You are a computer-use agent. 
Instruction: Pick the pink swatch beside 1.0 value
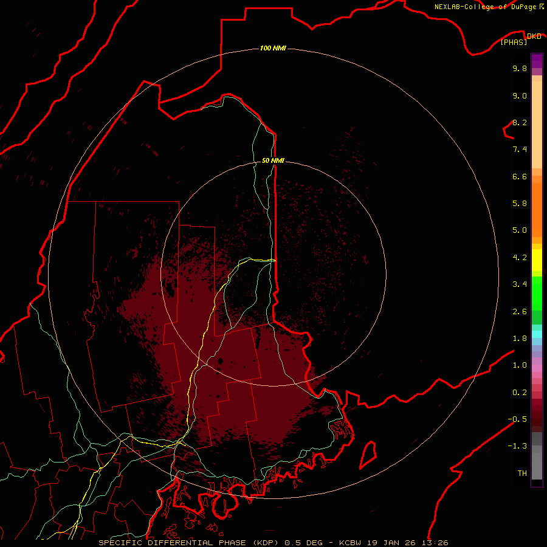(x=537, y=368)
